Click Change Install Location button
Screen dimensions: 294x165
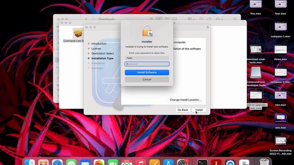click(185, 100)
